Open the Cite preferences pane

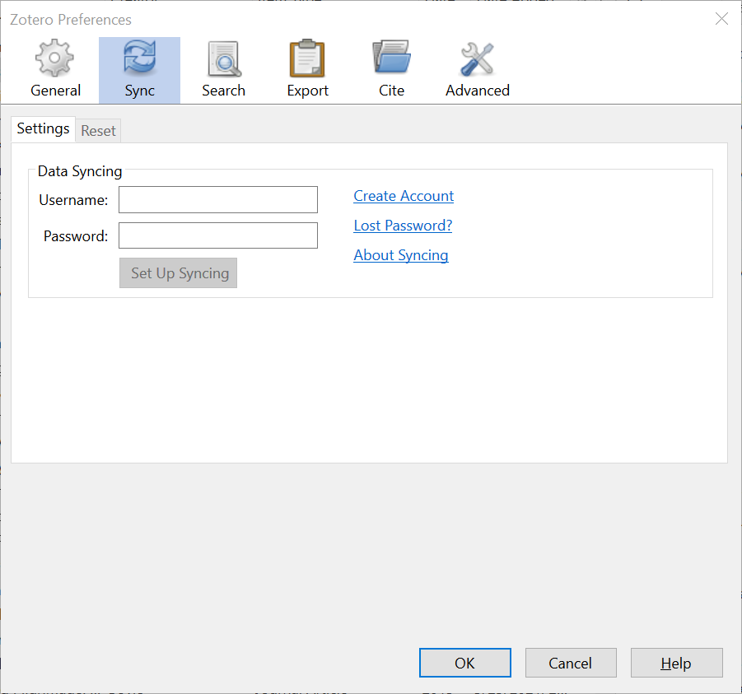(391, 69)
